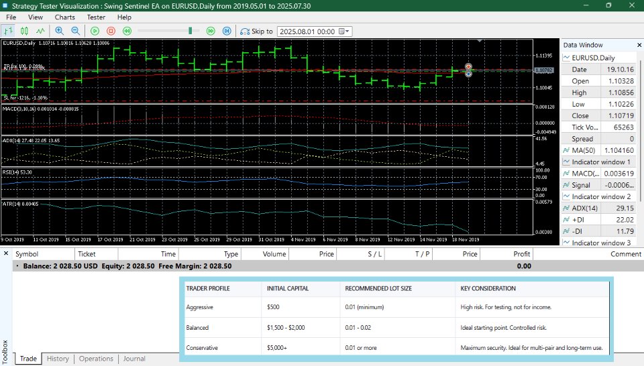The height and width of the screenshot is (366, 644).
Task: Click the RSI(14) indicator label on chart
Action: click(x=17, y=172)
